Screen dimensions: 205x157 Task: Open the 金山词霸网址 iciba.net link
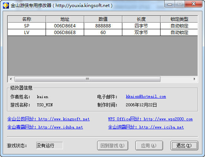[x=146, y=127]
